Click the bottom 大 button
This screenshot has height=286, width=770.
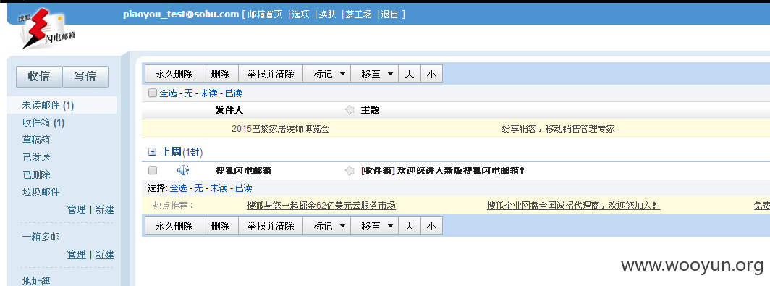tap(410, 226)
